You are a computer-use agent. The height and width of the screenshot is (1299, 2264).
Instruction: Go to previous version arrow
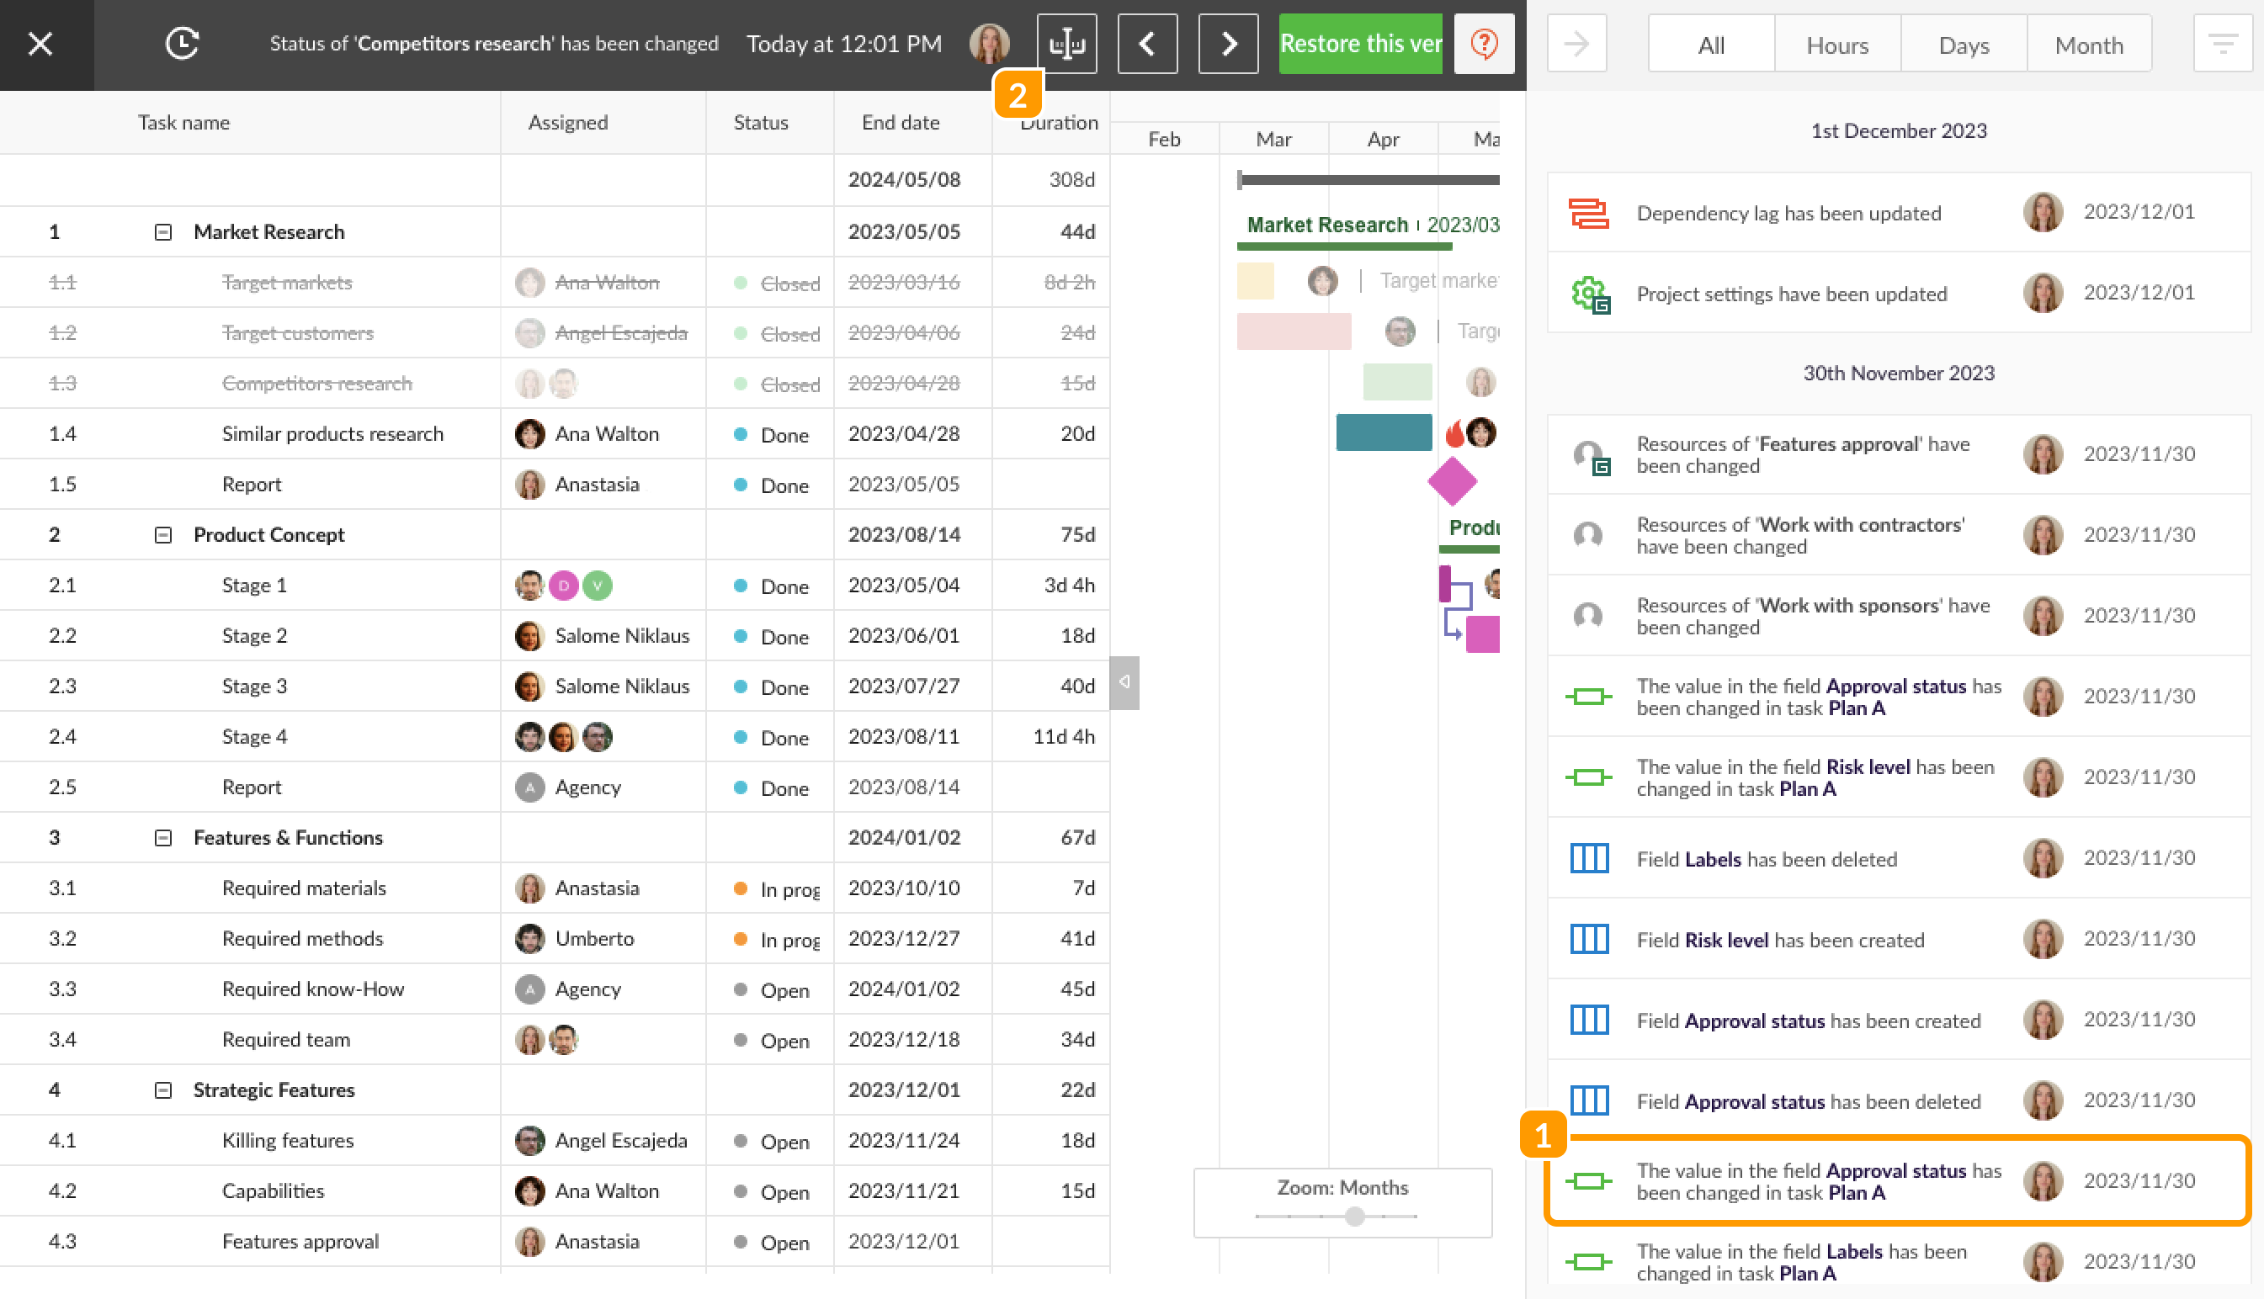click(x=1146, y=44)
